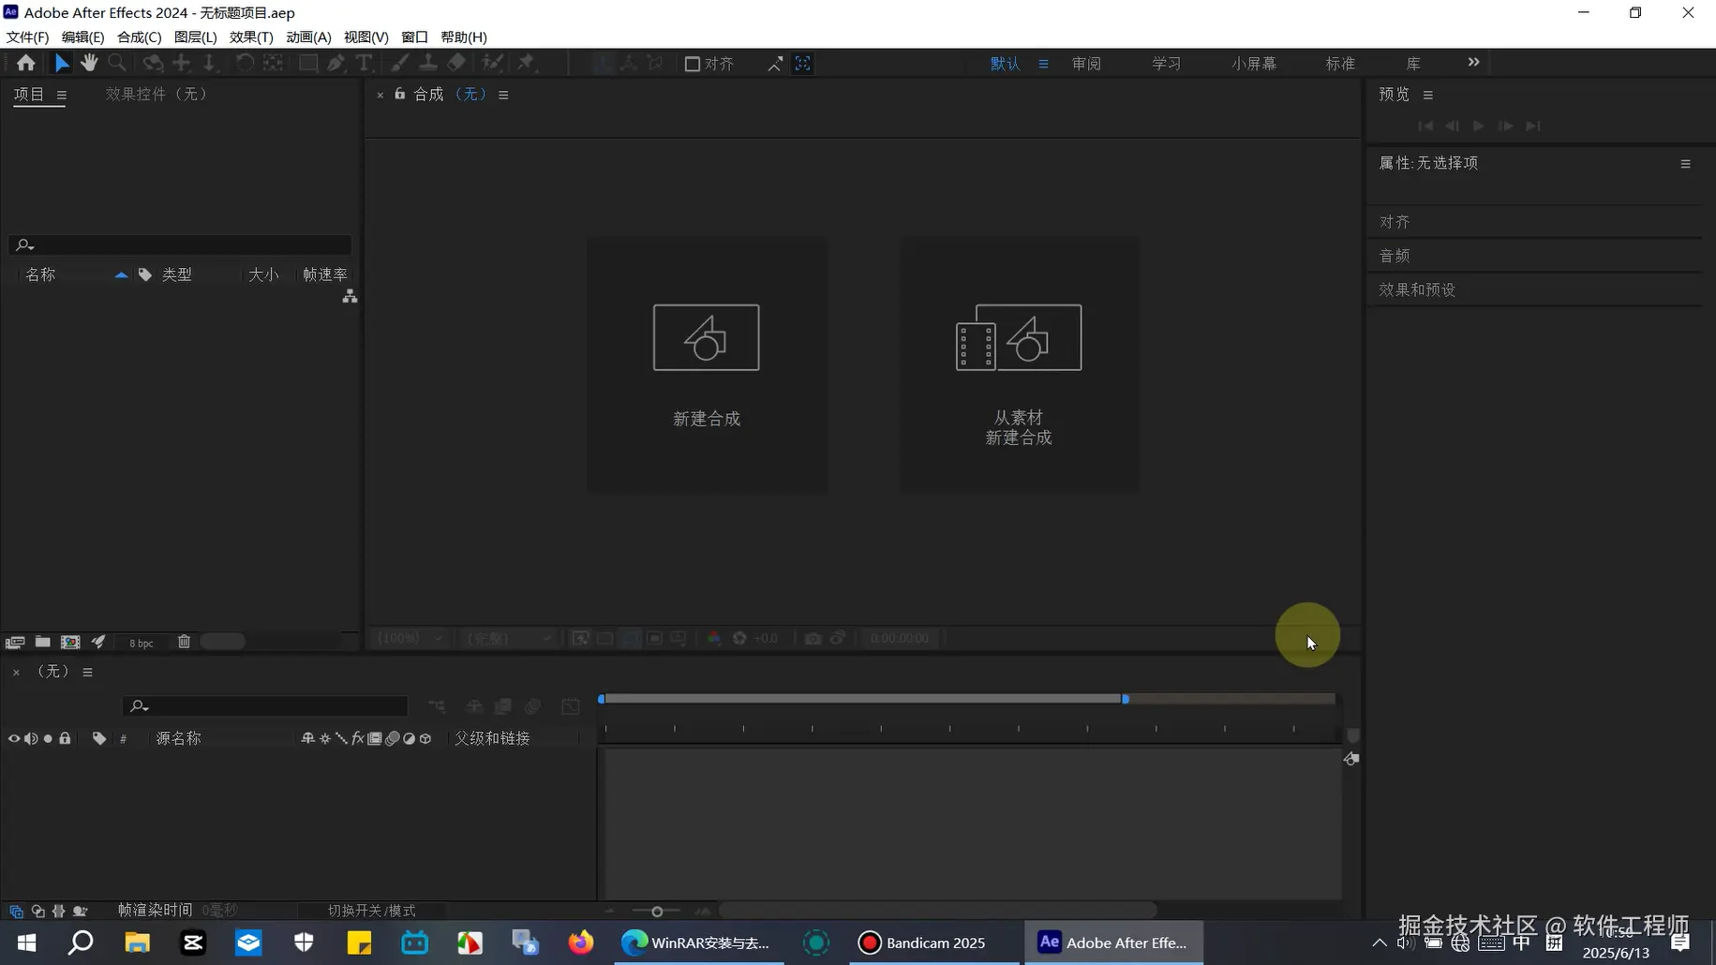
Task: Expand the 对齐 align panel
Action: [x=1395, y=222]
